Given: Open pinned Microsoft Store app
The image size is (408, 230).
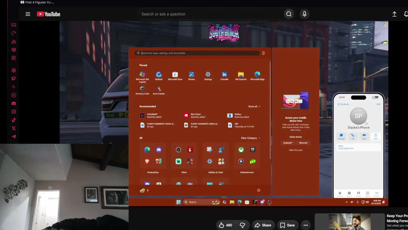Looking at the screenshot, I should coord(175,76).
